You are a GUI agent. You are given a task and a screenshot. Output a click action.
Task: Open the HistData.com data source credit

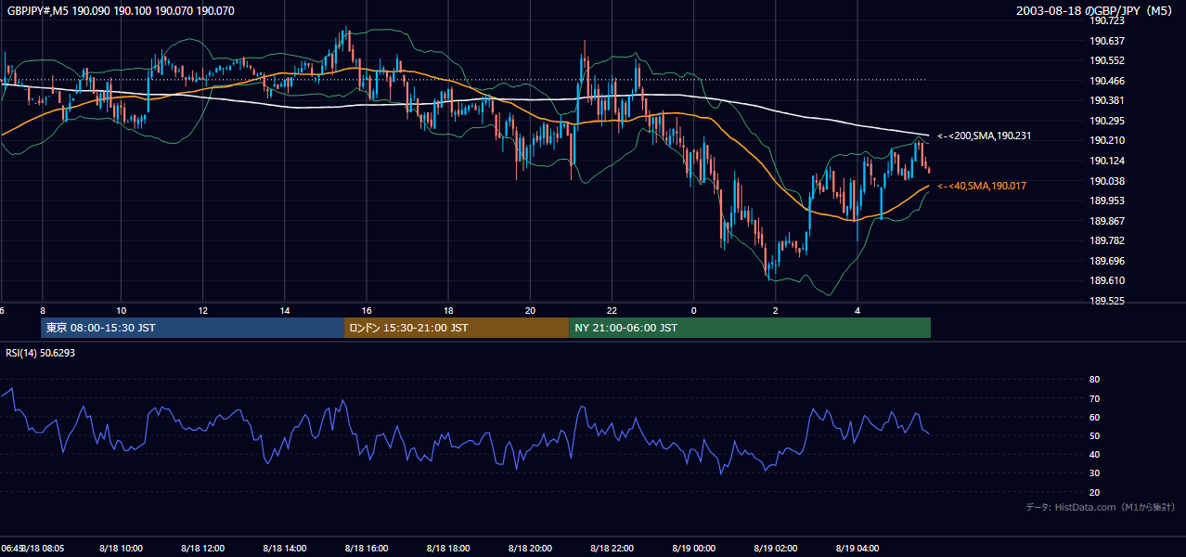1100,507
